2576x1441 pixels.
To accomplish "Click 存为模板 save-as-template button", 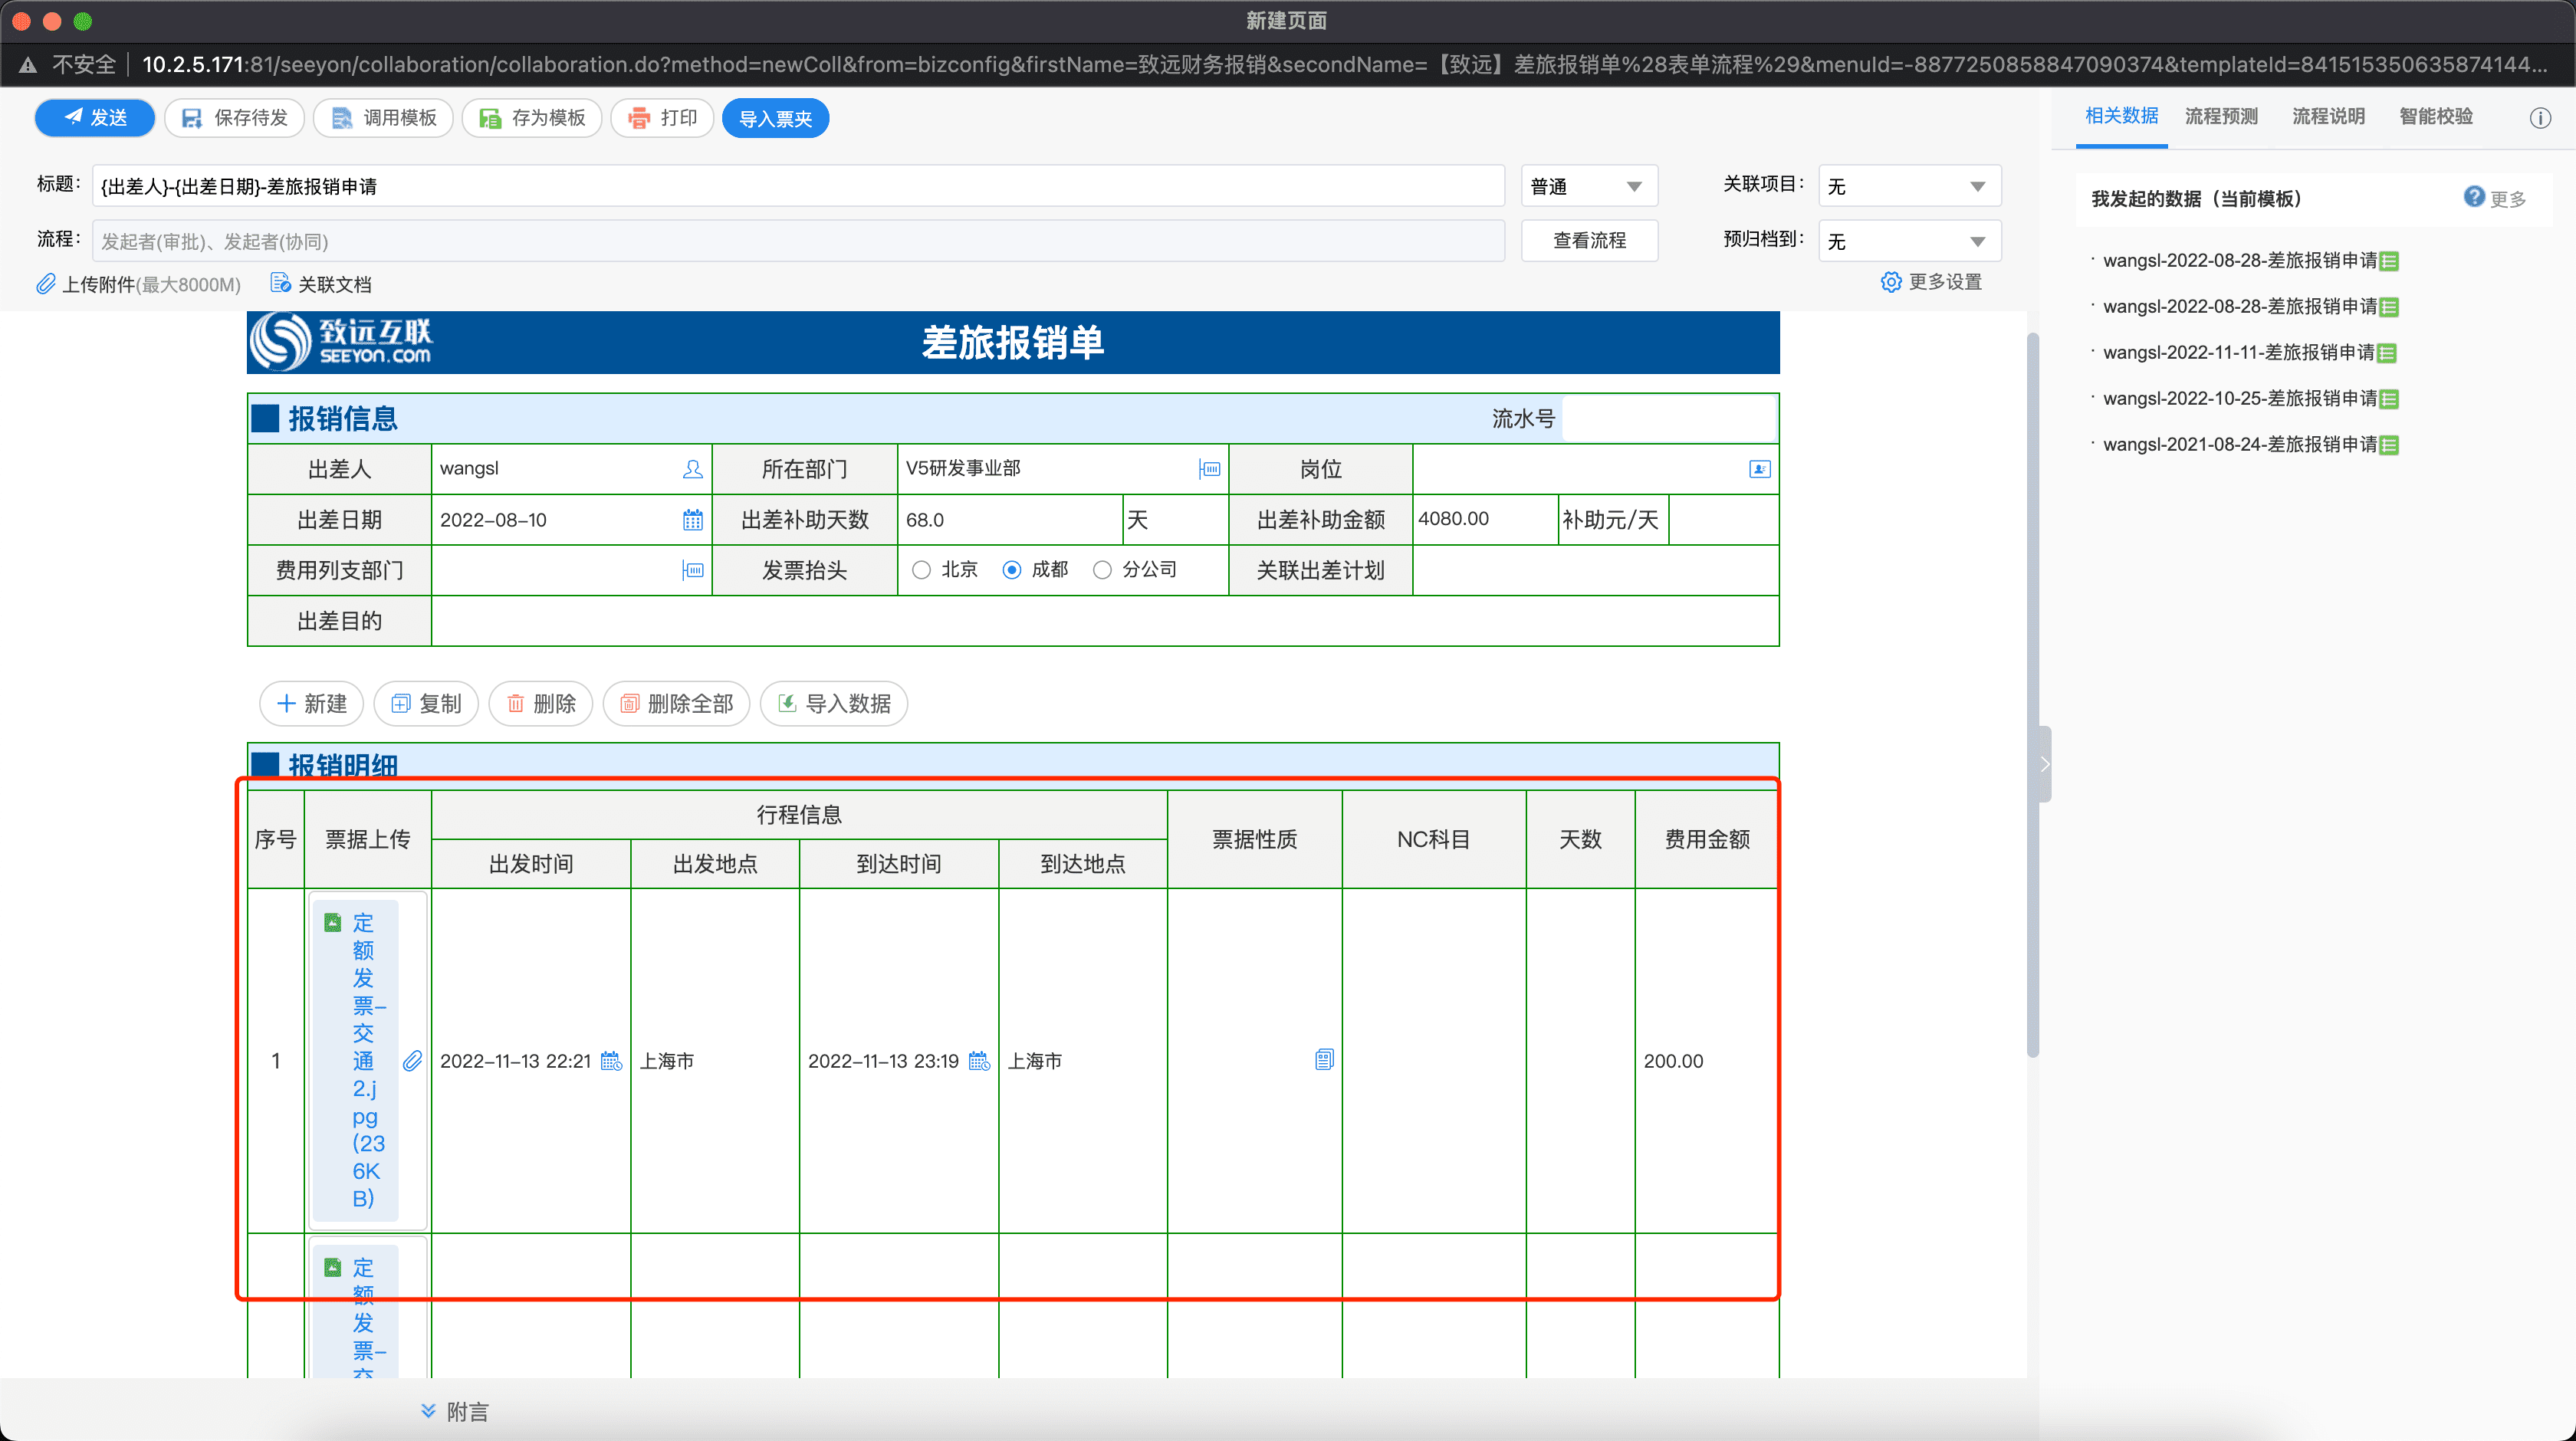I will pyautogui.click(x=532, y=118).
